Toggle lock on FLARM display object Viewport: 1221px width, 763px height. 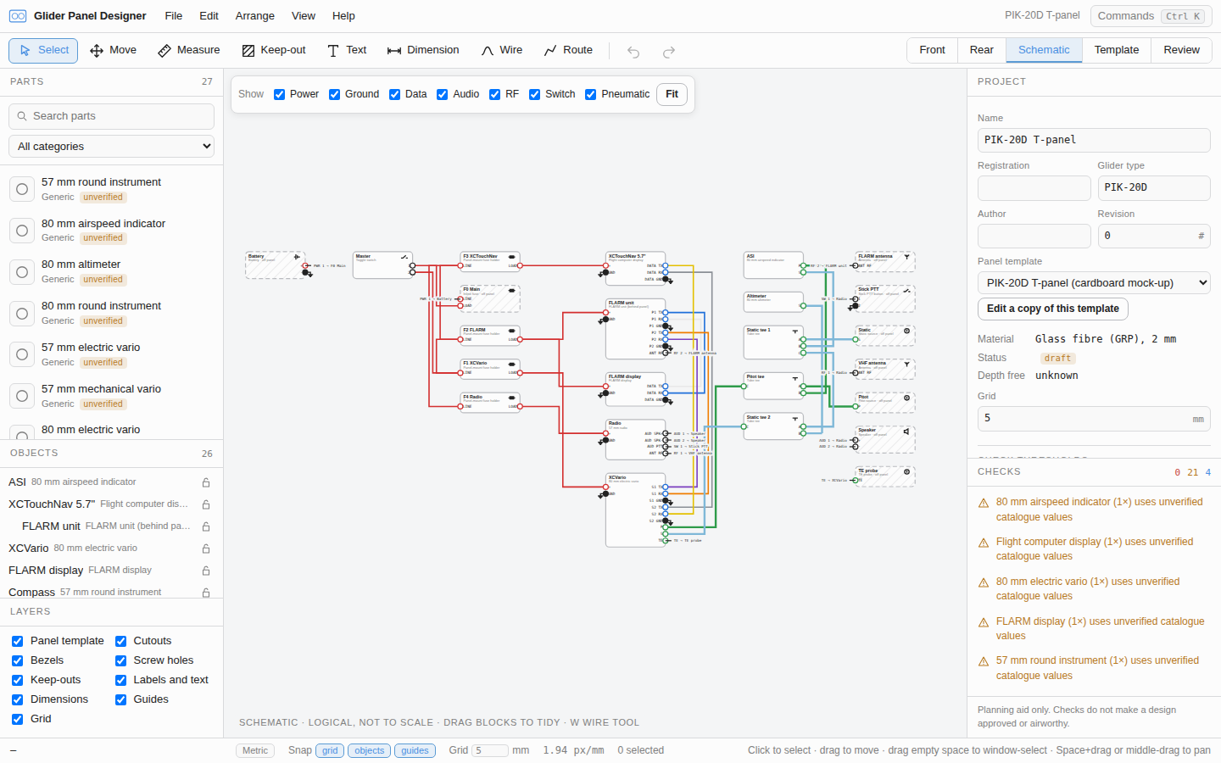pos(206,571)
